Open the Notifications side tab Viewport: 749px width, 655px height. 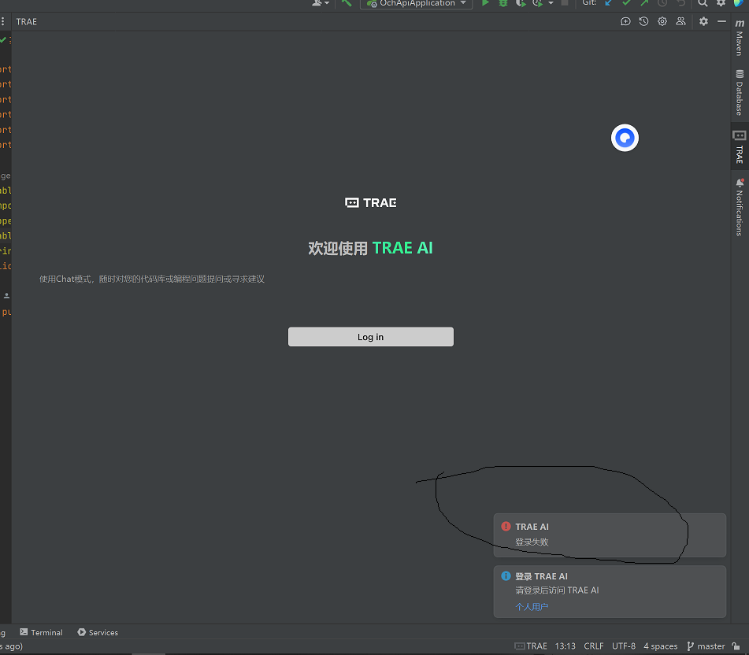(740, 206)
